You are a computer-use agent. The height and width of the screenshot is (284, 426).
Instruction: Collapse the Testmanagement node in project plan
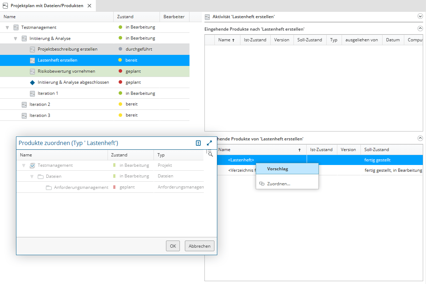[x=7, y=27]
